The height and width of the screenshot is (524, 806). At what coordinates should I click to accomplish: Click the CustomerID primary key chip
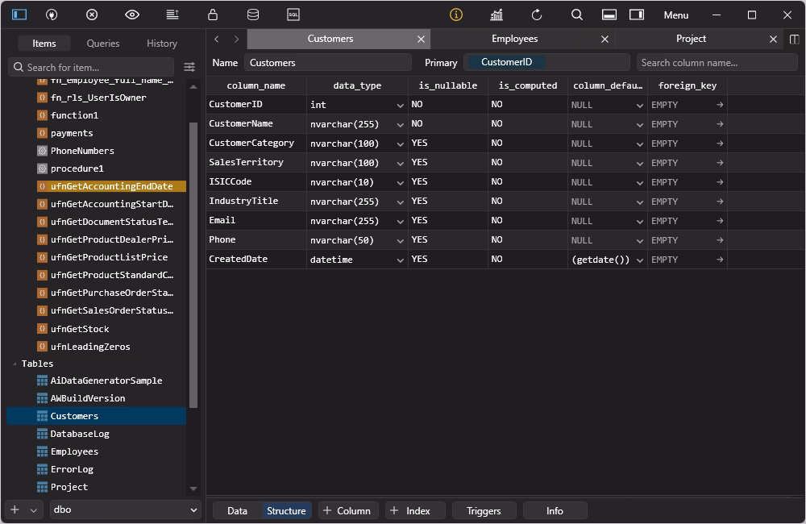506,62
